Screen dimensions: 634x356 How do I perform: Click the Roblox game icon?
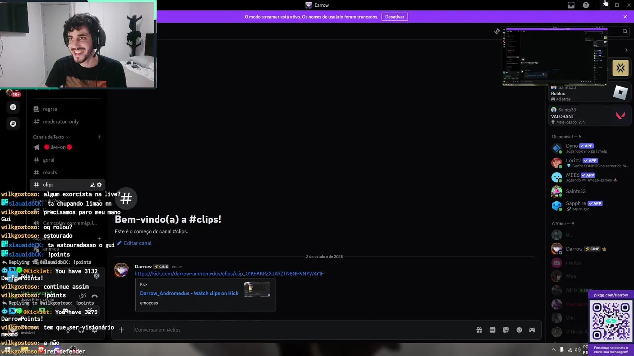click(620, 92)
